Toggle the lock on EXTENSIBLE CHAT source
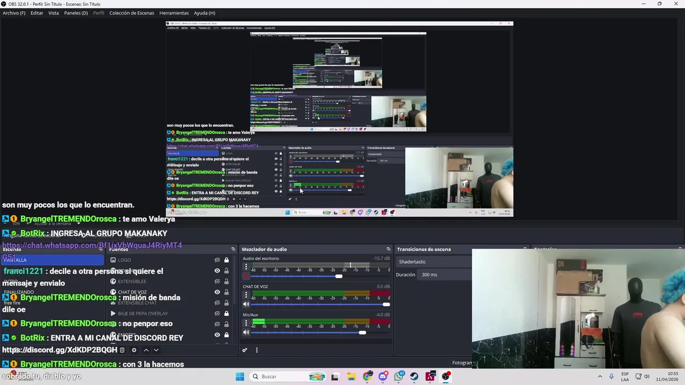Screen dimensions: 685x385 (226, 303)
